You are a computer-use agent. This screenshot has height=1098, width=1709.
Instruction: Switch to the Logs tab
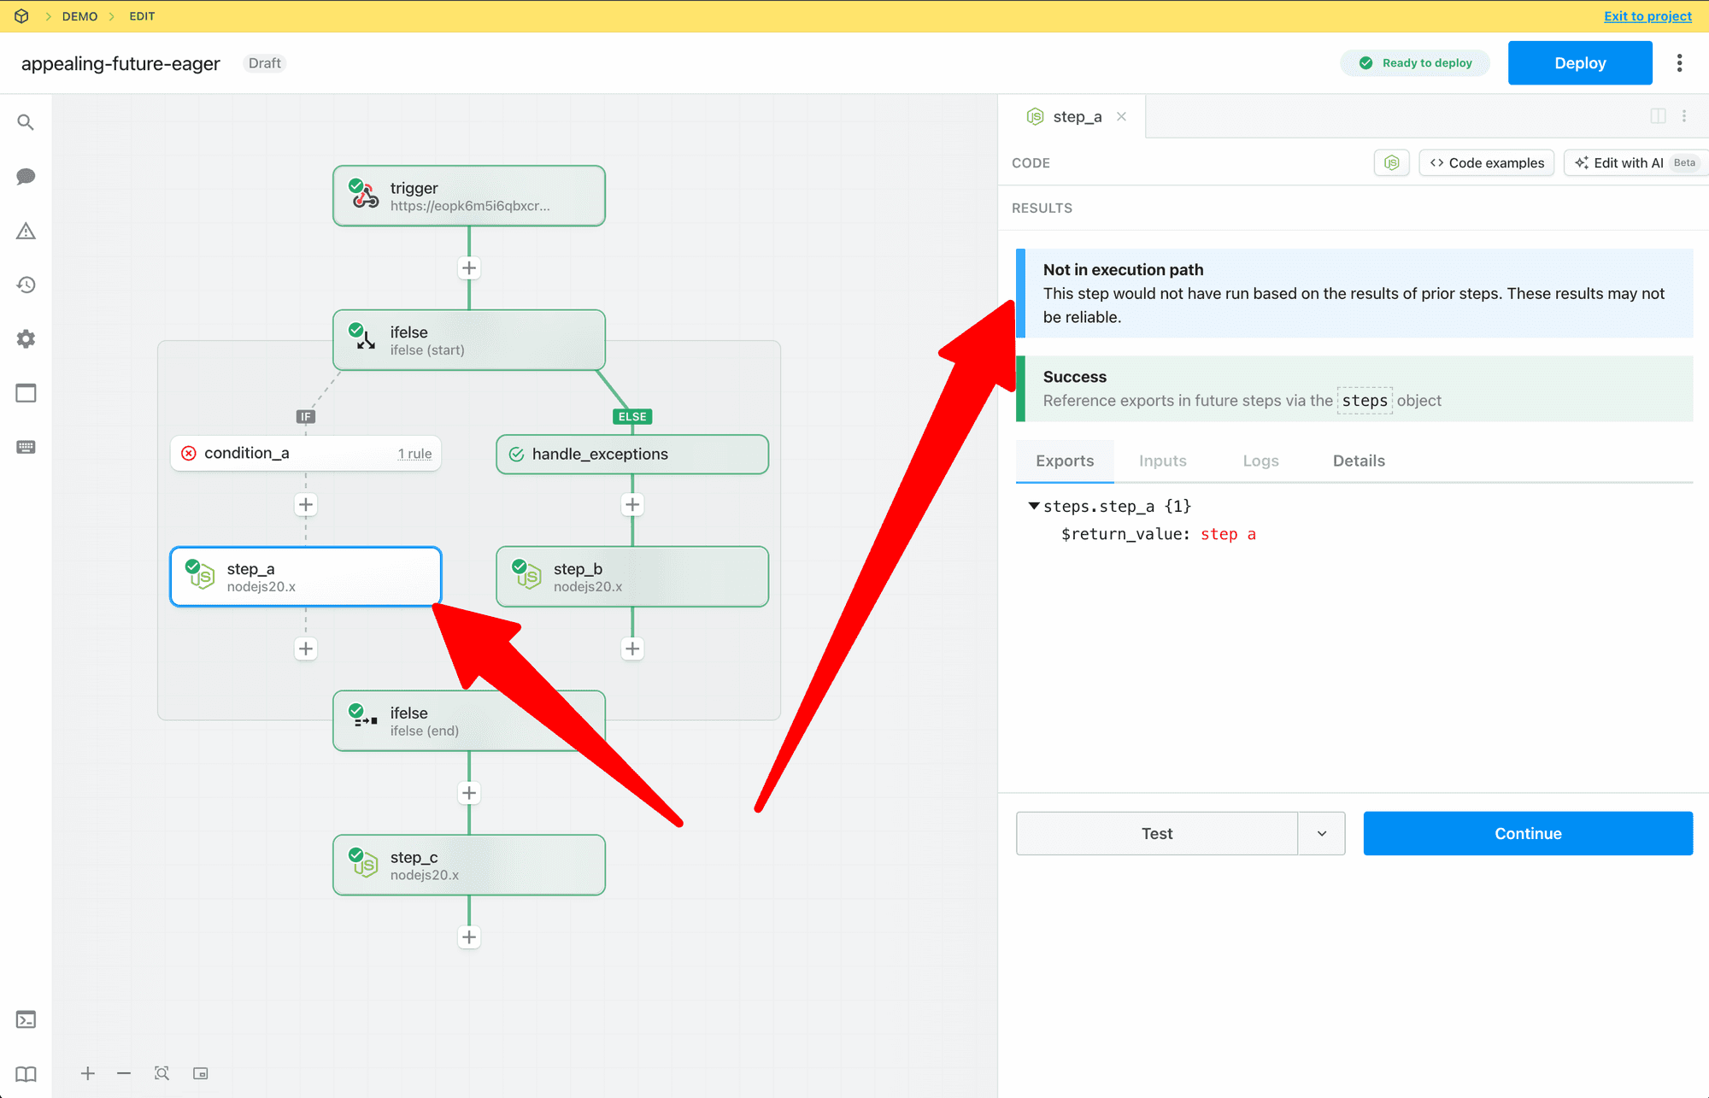(1260, 461)
